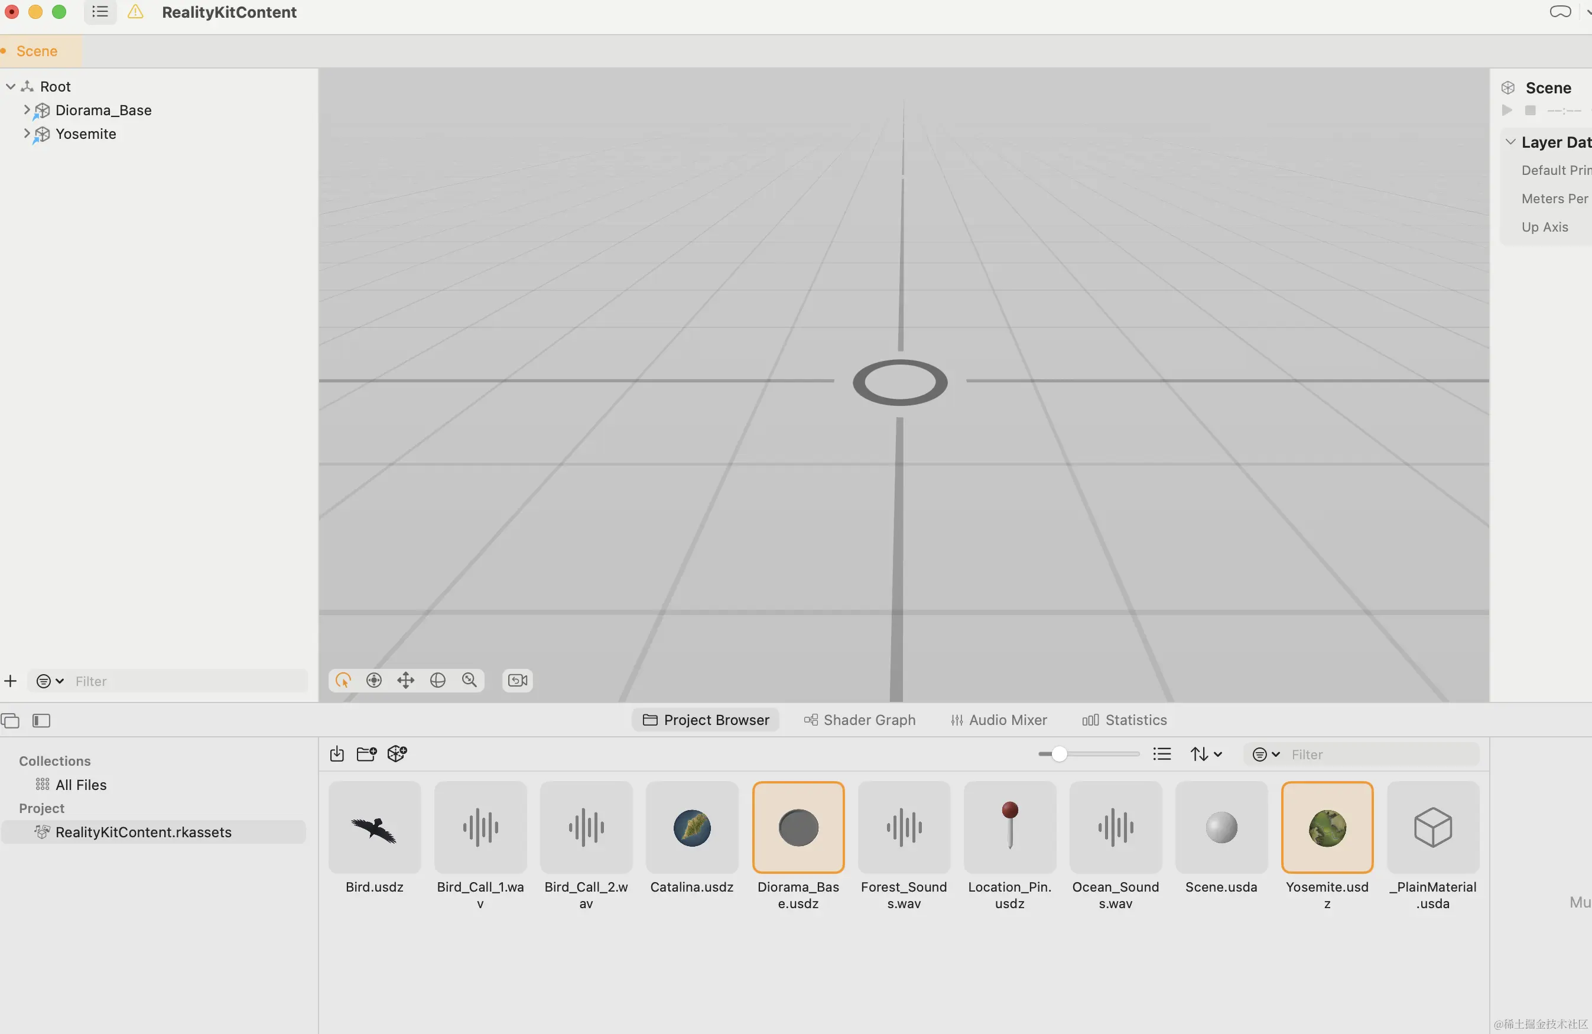The image size is (1592, 1034).
Task: Switch to the Project Browser tab
Action: [x=706, y=720]
